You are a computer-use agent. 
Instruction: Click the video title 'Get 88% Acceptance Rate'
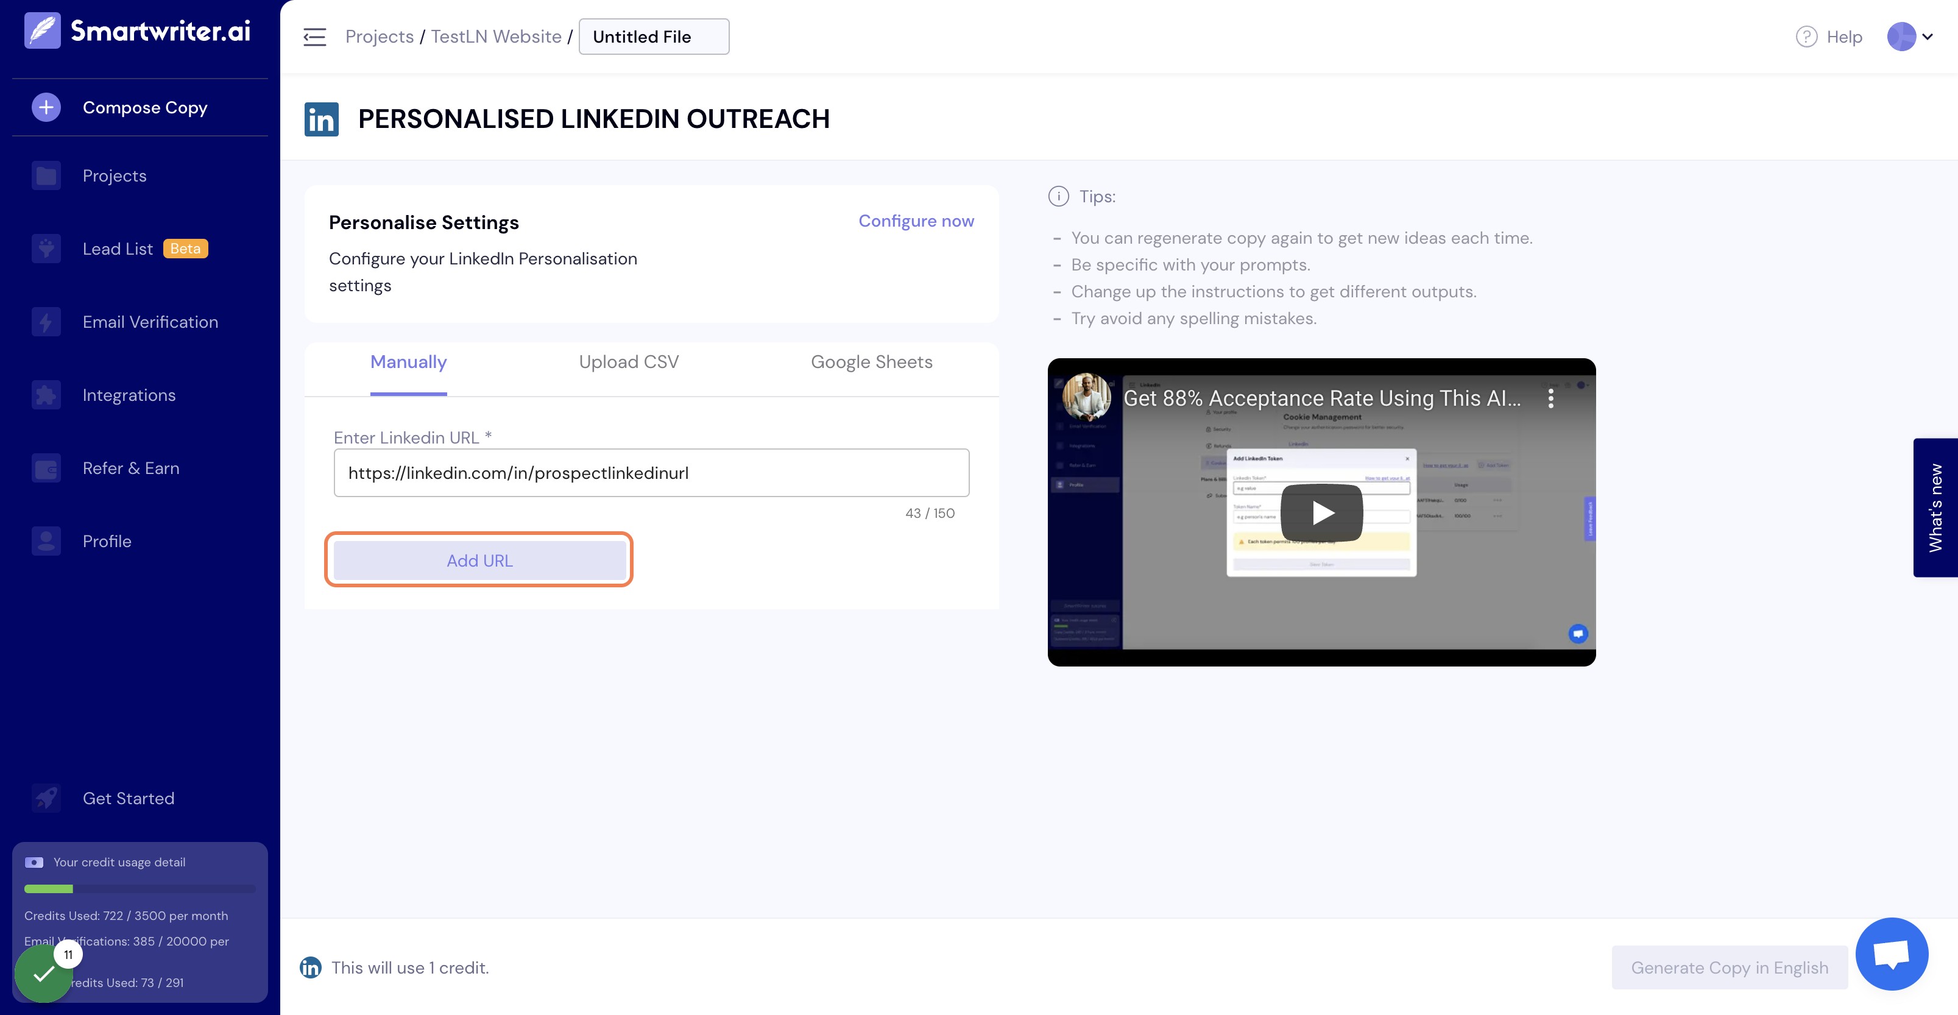(1322, 398)
